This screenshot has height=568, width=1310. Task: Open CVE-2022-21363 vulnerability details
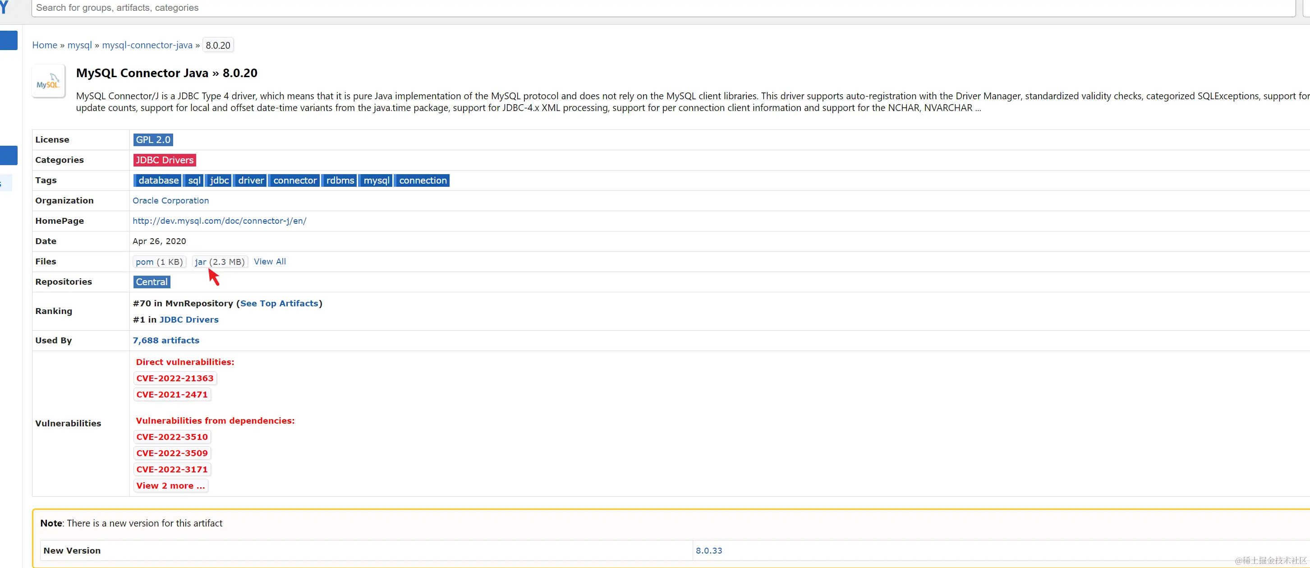(175, 379)
